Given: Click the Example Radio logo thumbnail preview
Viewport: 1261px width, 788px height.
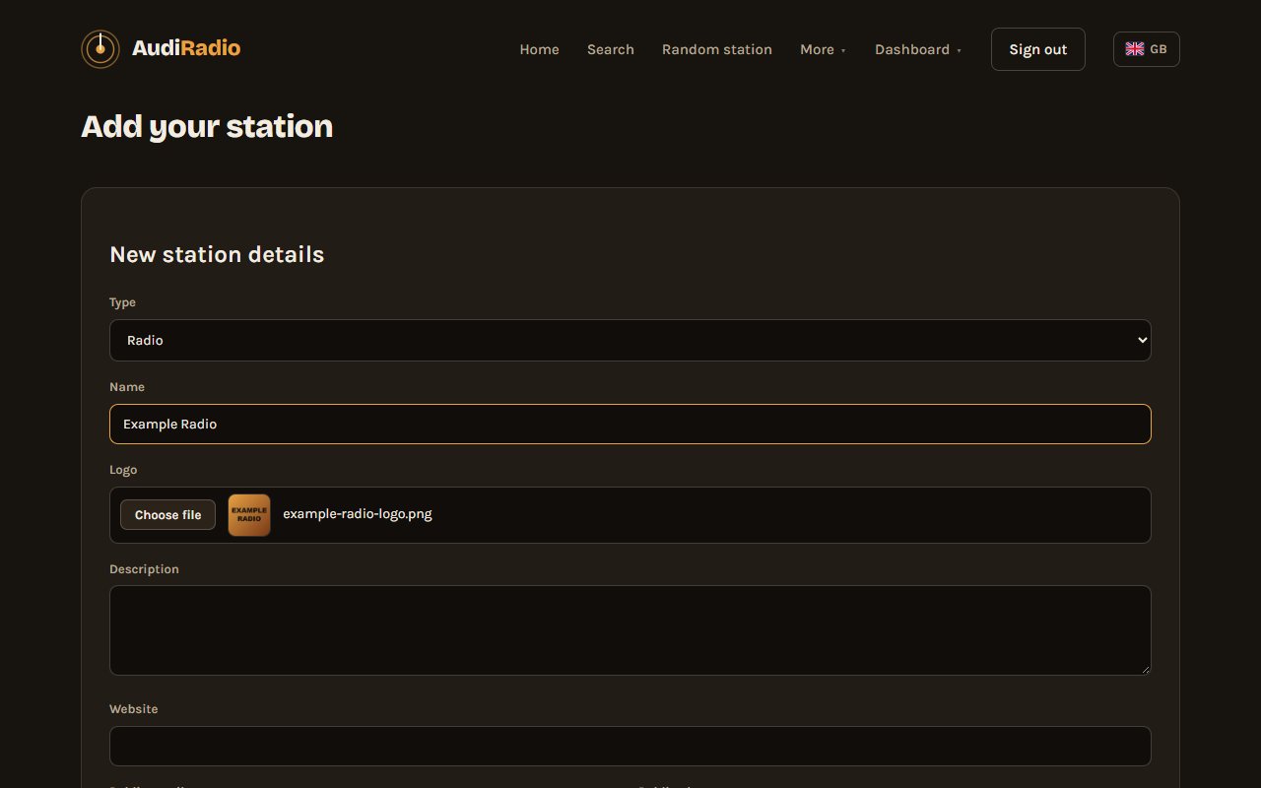Looking at the screenshot, I should (x=249, y=515).
